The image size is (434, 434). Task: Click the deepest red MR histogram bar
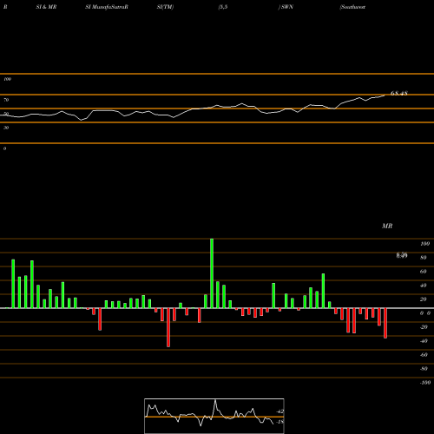(168, 327)
